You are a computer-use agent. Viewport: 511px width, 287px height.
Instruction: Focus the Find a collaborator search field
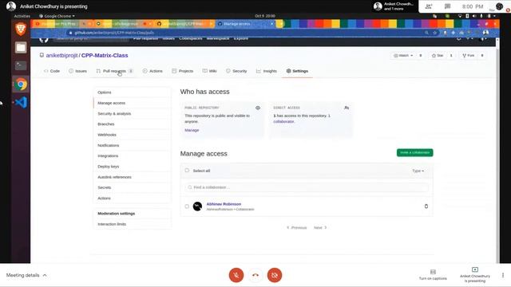click(307, 187)
